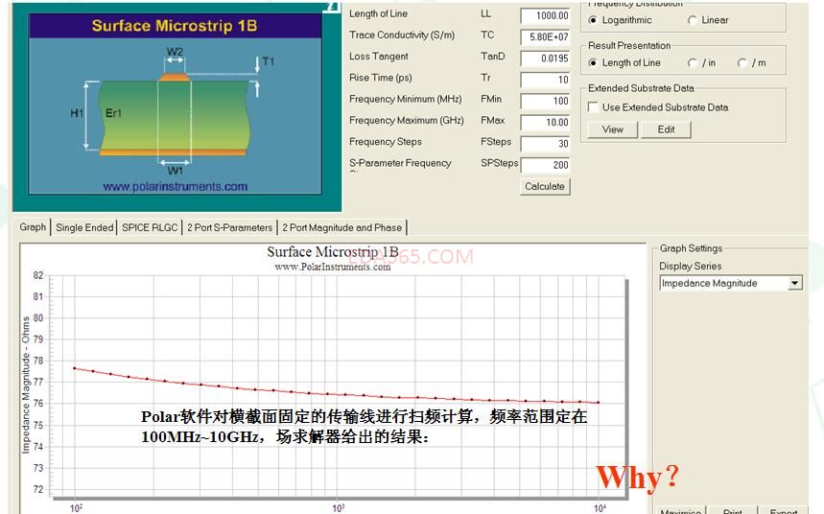This screenshot has width=824, height=514.
Task: Click the www.polarinstruments.com link in diagram
Action: 175,186
